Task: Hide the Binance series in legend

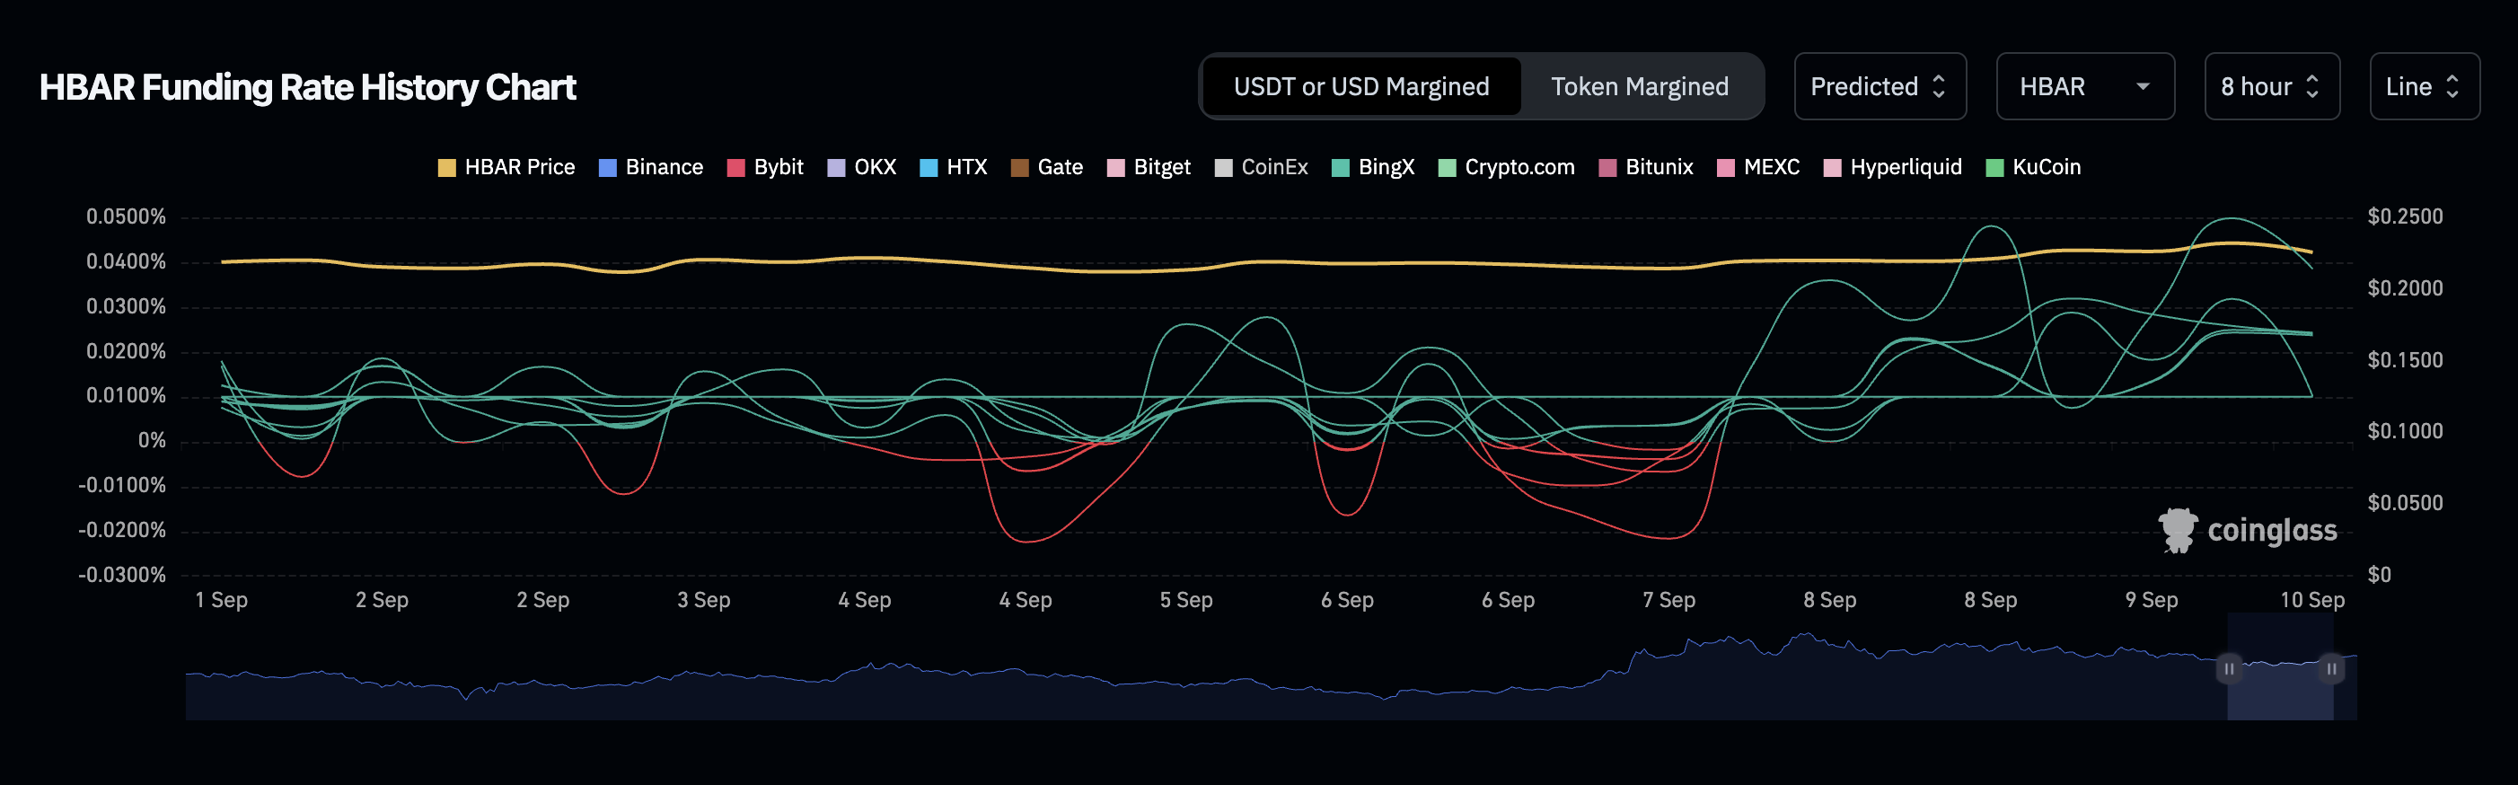Action: pyautogui.click(x=607, y=168)
